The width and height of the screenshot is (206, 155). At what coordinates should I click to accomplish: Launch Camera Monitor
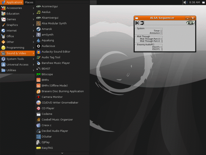[52, 97]
